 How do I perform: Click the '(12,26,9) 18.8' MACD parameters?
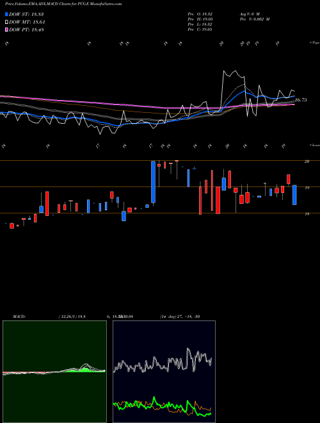coord(72,317)
